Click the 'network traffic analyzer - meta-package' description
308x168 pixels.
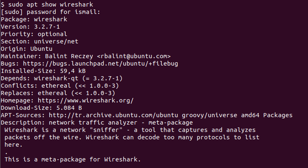pyautogui.click(x=121, y=123)
